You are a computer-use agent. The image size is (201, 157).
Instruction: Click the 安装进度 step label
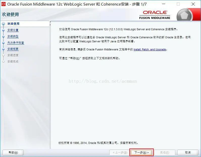pyautogui.click(x=13, y=55)
